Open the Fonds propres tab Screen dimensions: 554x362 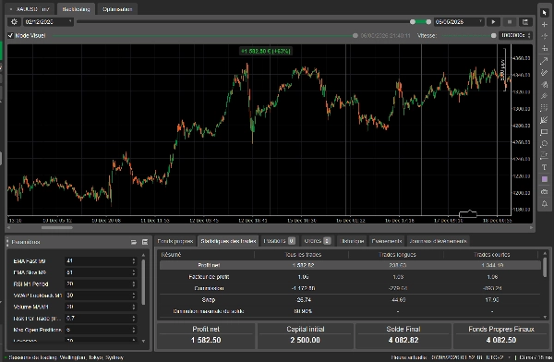click(175, 241)
